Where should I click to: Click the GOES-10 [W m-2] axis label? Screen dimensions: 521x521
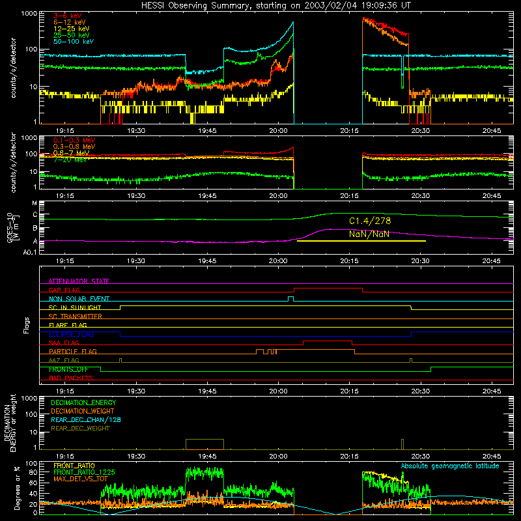pos(13,227)
